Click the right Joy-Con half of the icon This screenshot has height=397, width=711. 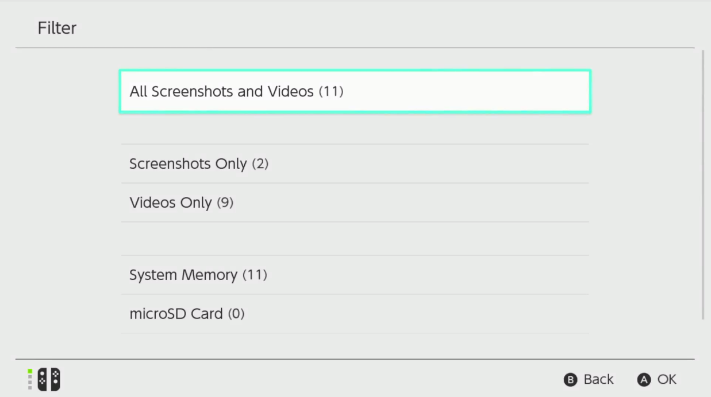click(x=55, y=380)
